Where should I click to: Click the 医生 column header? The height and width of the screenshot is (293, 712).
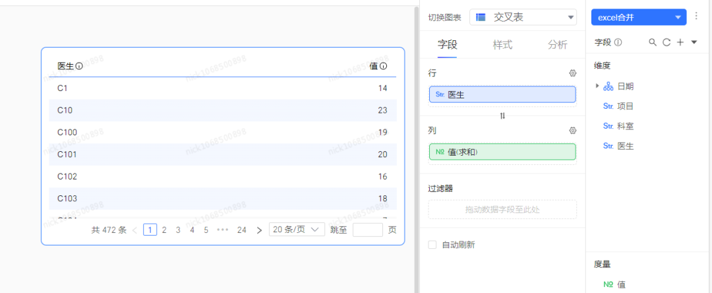pyautogui.click(x=65, y=67)
